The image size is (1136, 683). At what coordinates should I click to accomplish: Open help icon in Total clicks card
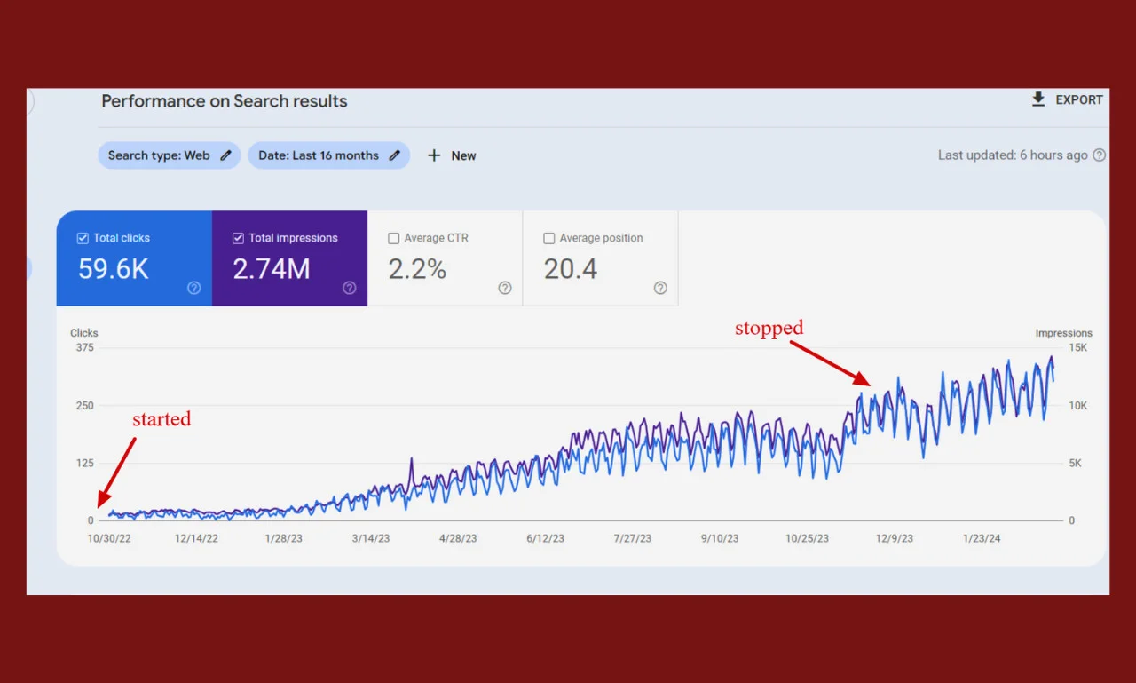[x=193, y=288]
